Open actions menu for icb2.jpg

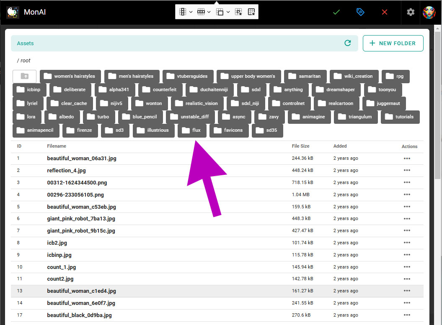coord(406,243)
